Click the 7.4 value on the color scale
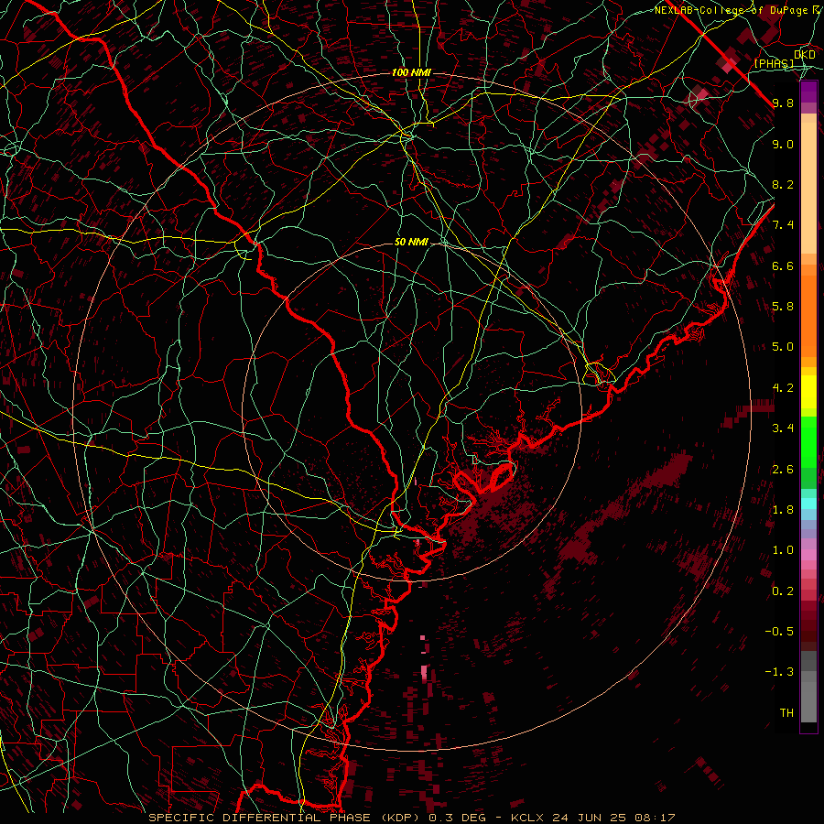824x824 pixels. (783, 225)
